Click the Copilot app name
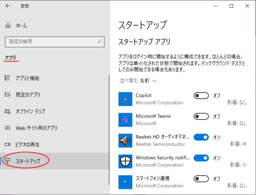Viewport: 256px width, 195px height. point(143,95)
